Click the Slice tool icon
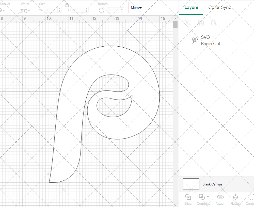This screenshot has height=207, width=254. [x=188, y=197]
